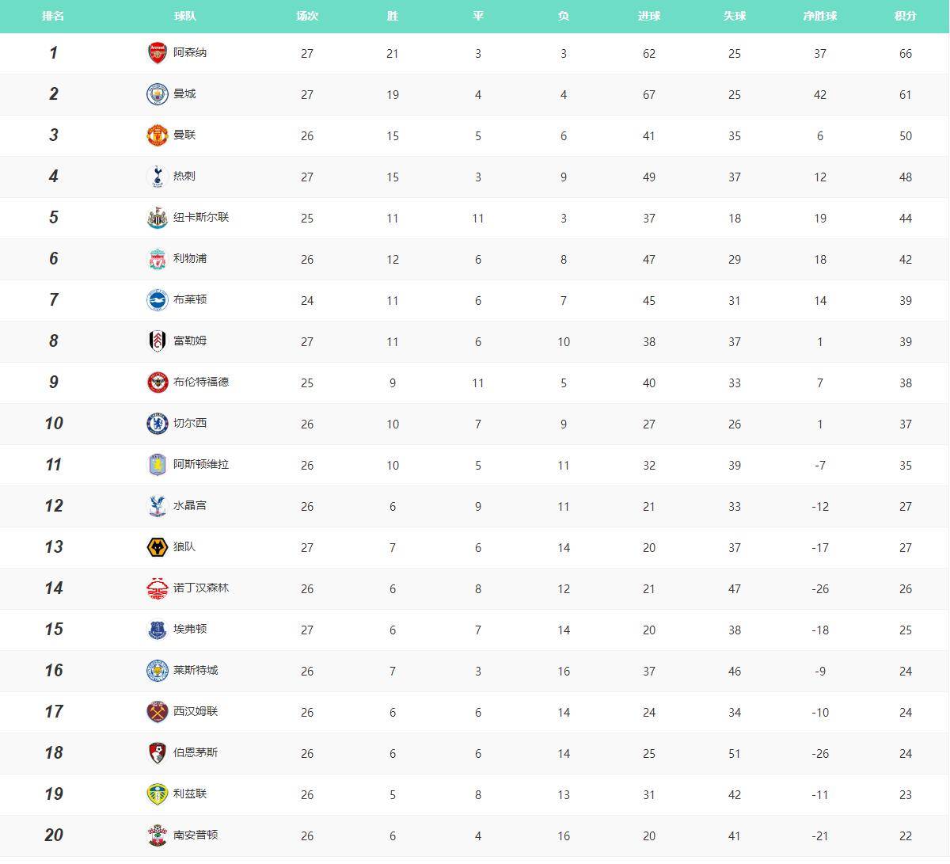The width and height of the screenshot is (950, 864).
Task: Click the Liverpool club crest
Action: pyautogui.click(x=157, y=259)
